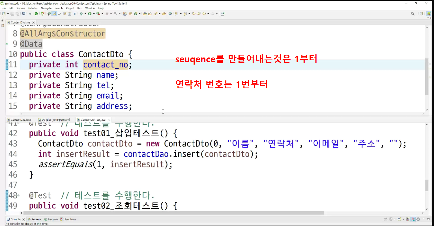Close the ContactDto.java tab
The image size is (434, 226).
33,23
